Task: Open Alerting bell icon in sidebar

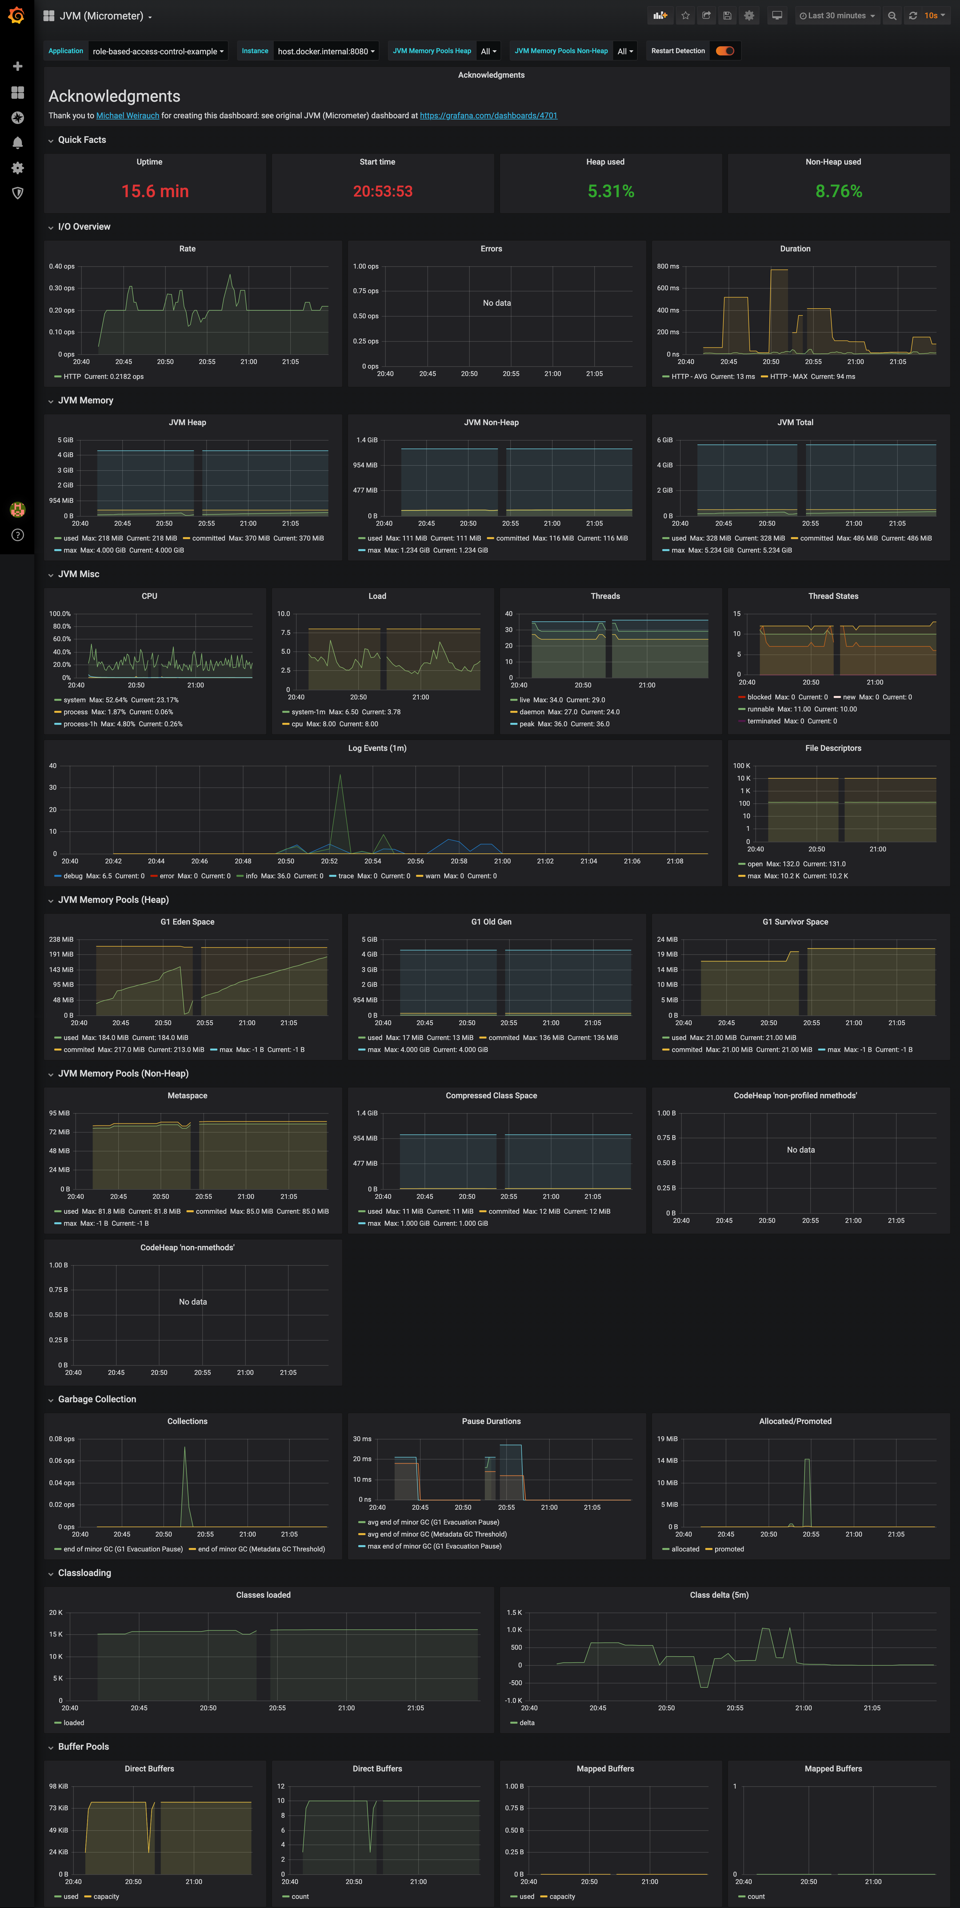Action: tap(18, 142)
